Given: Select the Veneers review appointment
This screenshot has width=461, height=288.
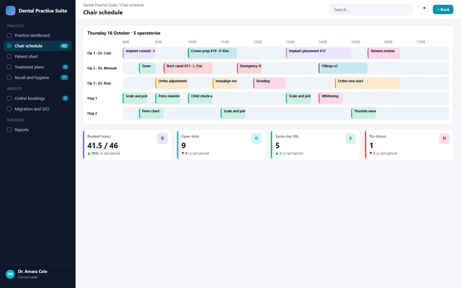Looking at the screenshot, I should click(384, 53).
